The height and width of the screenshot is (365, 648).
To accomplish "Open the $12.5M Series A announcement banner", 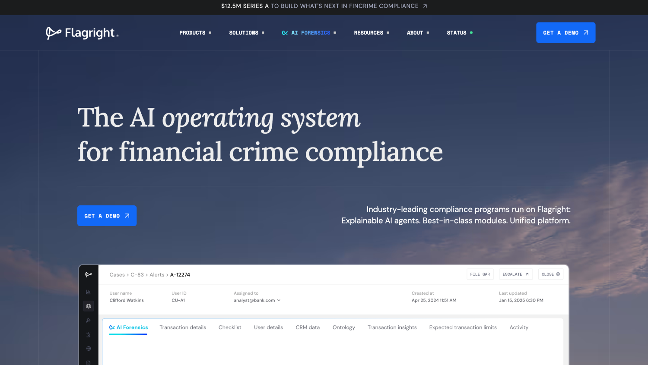I will click(x=324, y=6).
